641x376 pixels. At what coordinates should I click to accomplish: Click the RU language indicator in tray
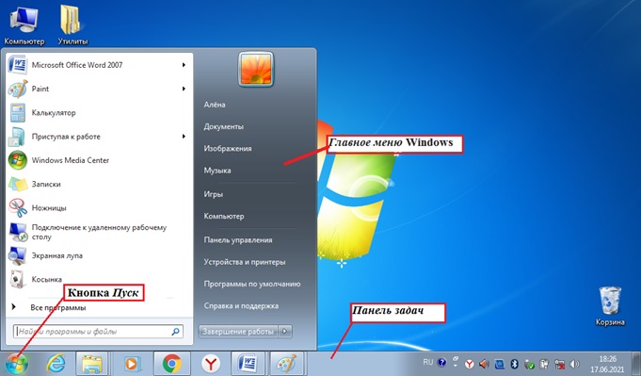point(427,363)
